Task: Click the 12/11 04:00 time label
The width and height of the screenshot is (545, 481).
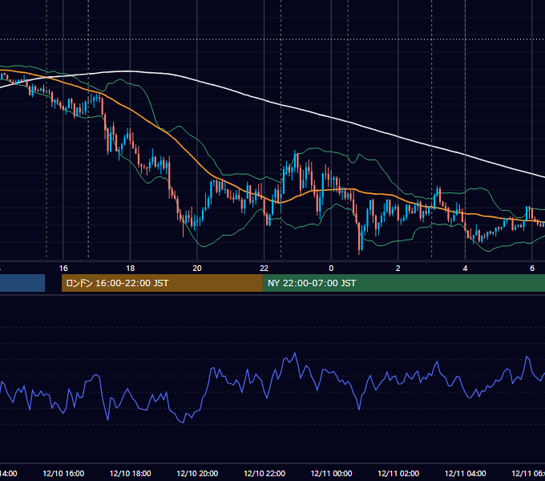Action: (x=466, y=473)
